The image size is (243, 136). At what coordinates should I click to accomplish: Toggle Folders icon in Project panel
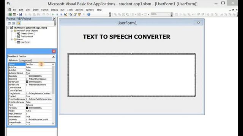point(19,23)
